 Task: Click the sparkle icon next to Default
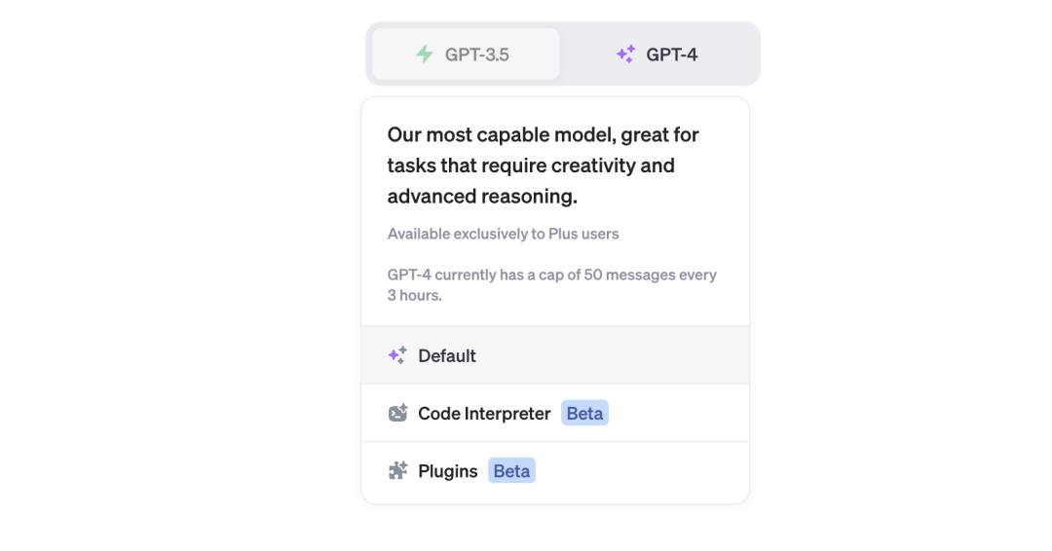tap(397, 355)
